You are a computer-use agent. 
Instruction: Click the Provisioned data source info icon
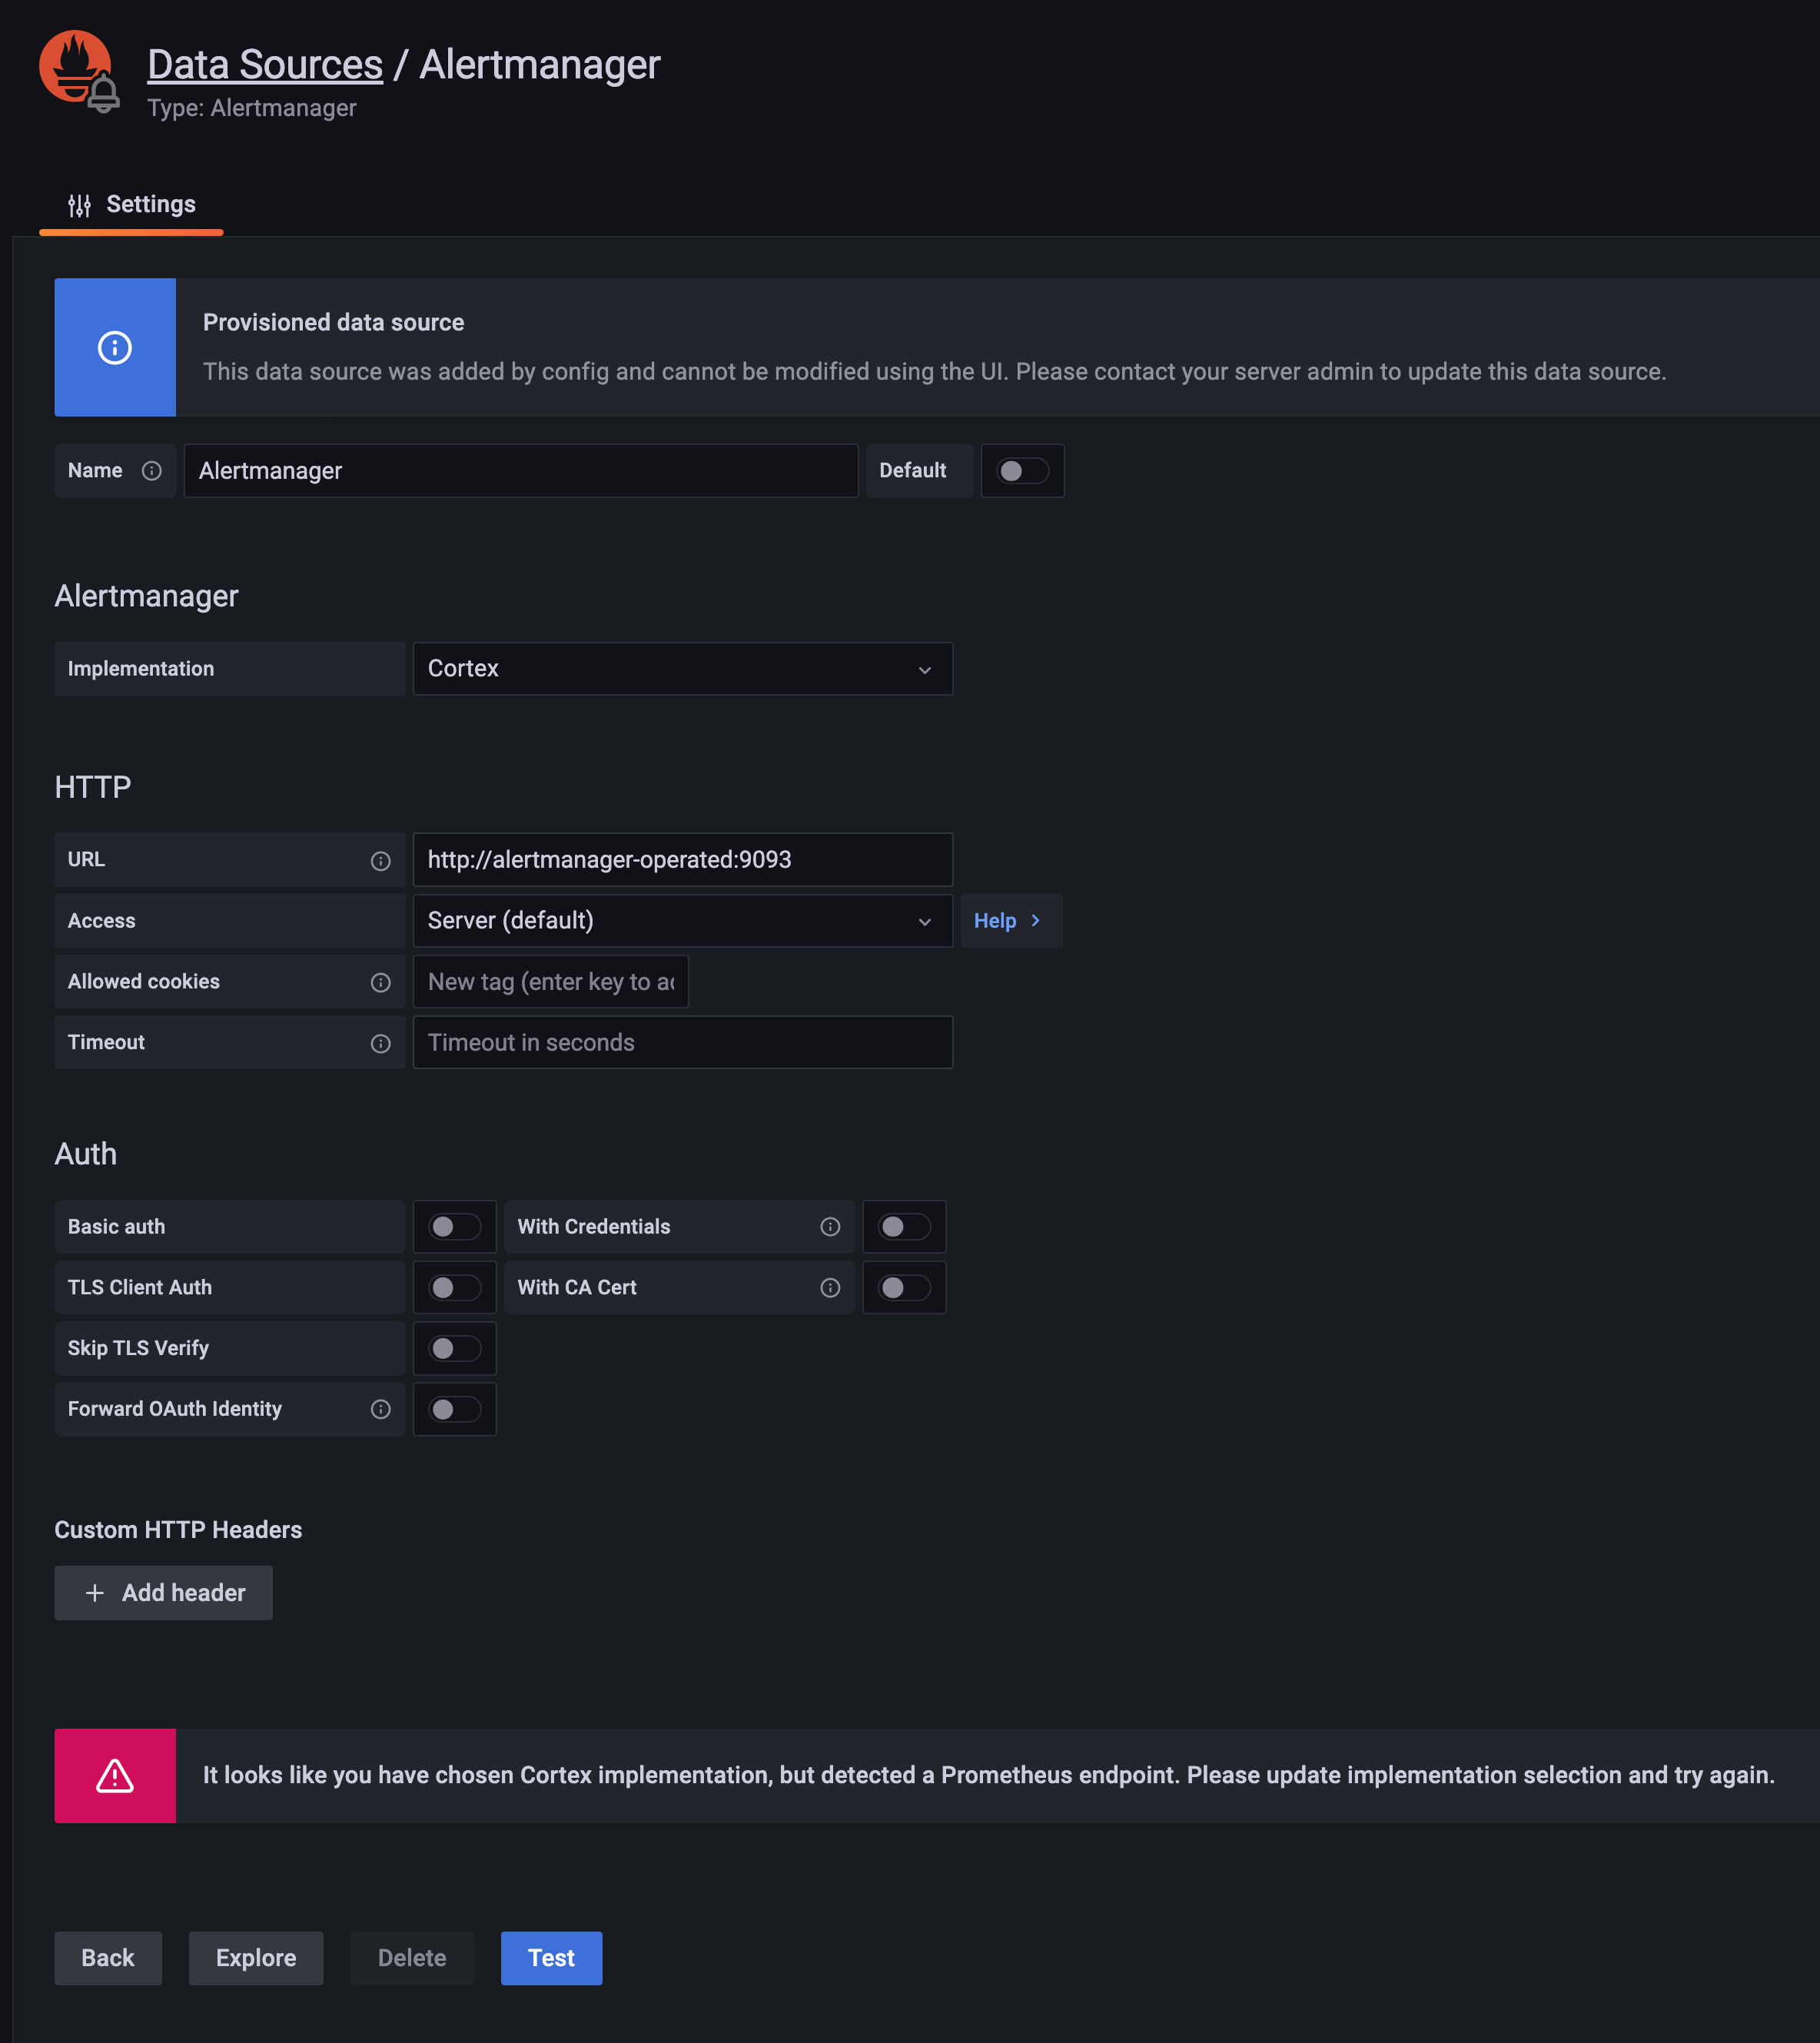click(115, 348)
